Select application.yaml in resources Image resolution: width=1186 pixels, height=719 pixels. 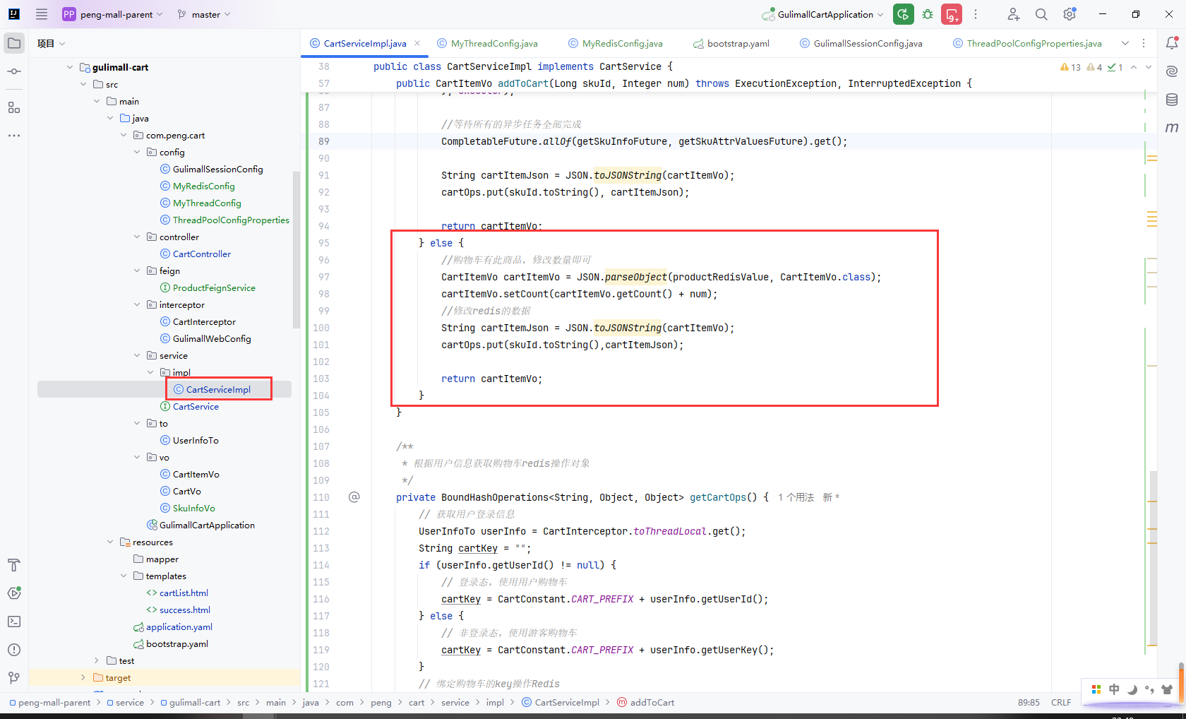[x=179, y=626]
